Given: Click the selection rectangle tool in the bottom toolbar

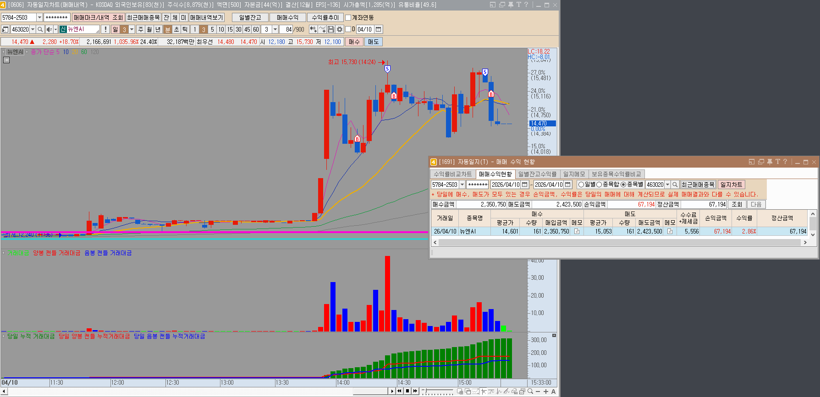Looking at the screenshot, I should point(475,392).
